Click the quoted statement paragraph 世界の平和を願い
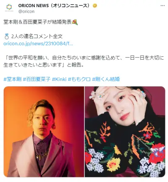The height and width of the screenshot is (182, 168). [84, 61]
